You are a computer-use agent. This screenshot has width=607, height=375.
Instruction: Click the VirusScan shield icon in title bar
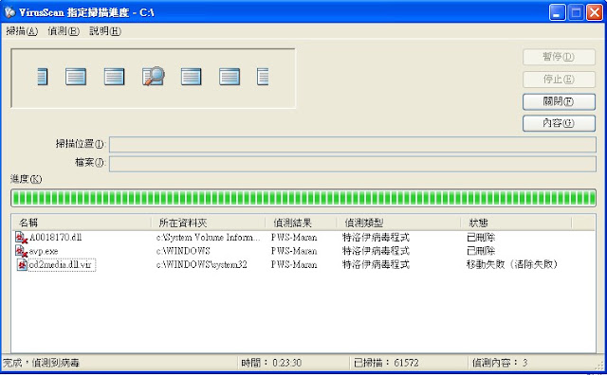pyautogui.click(x=9, y=12)
